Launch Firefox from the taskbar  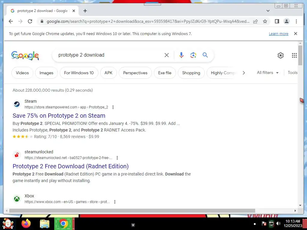26,223
